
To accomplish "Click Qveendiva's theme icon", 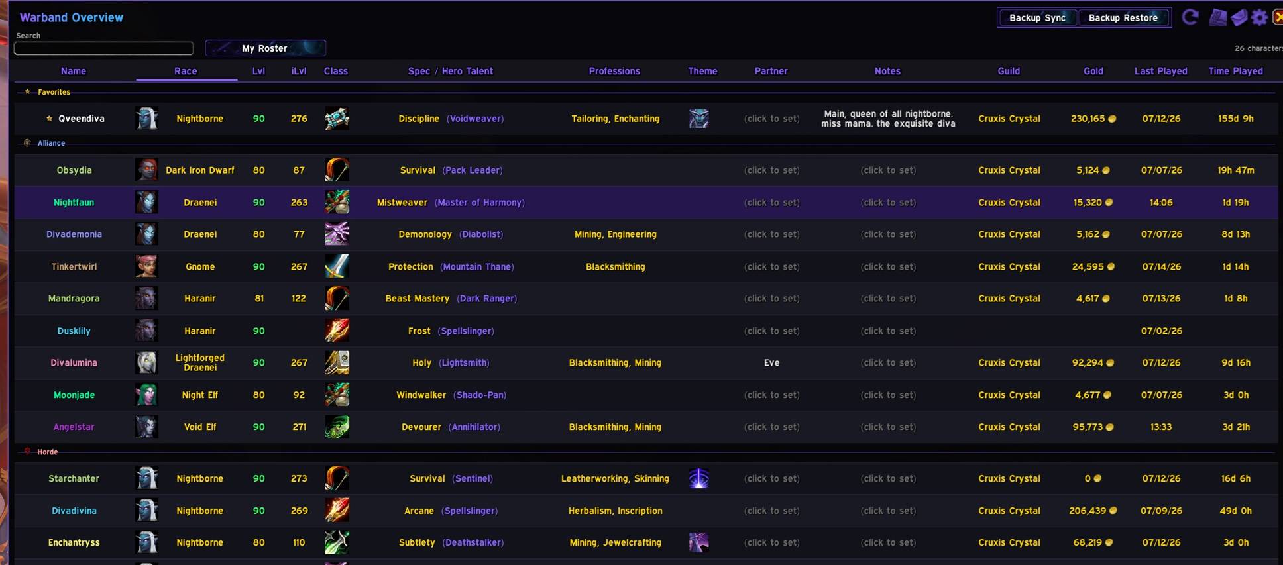I will pyautogui.click(x=699, y=119).
